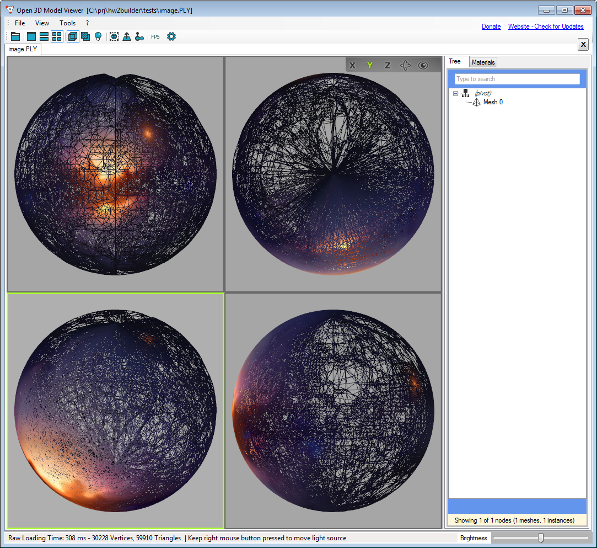597x548 pixels.
Task: Click the bottom-right sphere viewport
Action: click(x=333, y=411)
